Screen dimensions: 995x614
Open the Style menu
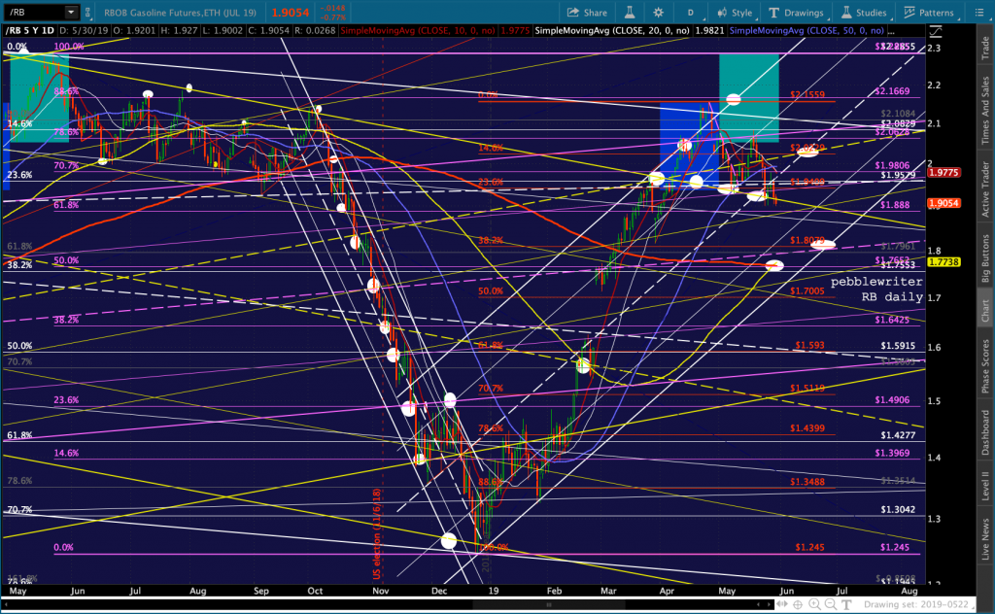pyautogui.click(x=735, y=12)
